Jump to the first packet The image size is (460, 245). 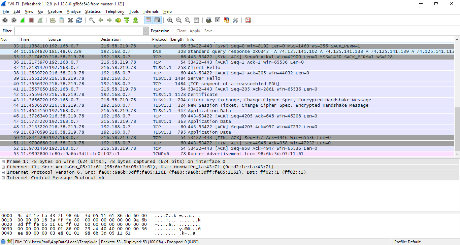pyautogui.click(x=127, y=20)
